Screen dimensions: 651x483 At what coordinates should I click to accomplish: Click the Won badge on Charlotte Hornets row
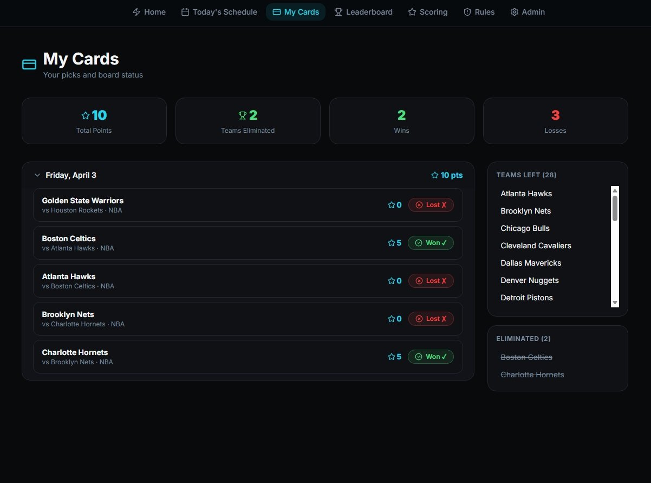tap(431, 357)
